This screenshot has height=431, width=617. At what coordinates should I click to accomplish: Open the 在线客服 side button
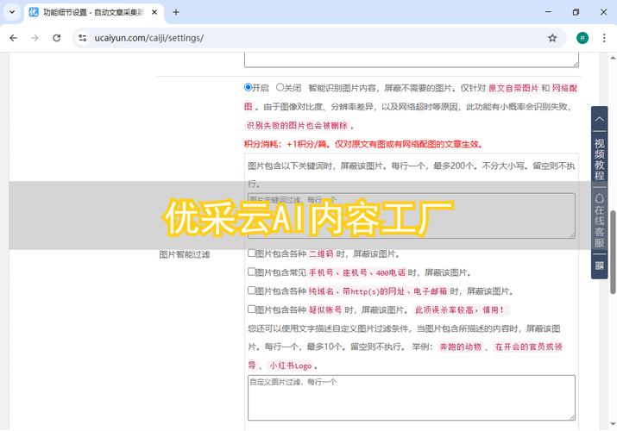click(x=599, y=220)
